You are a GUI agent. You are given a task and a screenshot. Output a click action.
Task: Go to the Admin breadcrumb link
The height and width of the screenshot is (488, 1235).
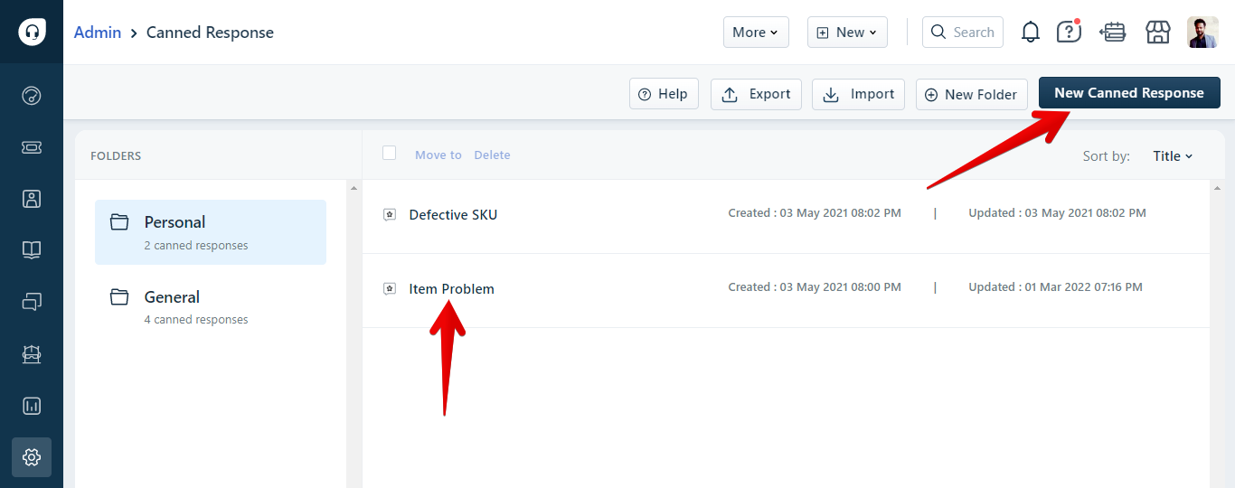(x=98, y=33)
